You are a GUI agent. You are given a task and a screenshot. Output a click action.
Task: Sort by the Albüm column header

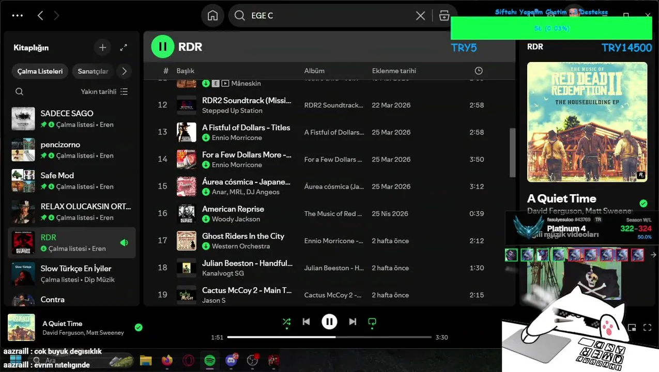pyautogui.click(x=314, y=71)
